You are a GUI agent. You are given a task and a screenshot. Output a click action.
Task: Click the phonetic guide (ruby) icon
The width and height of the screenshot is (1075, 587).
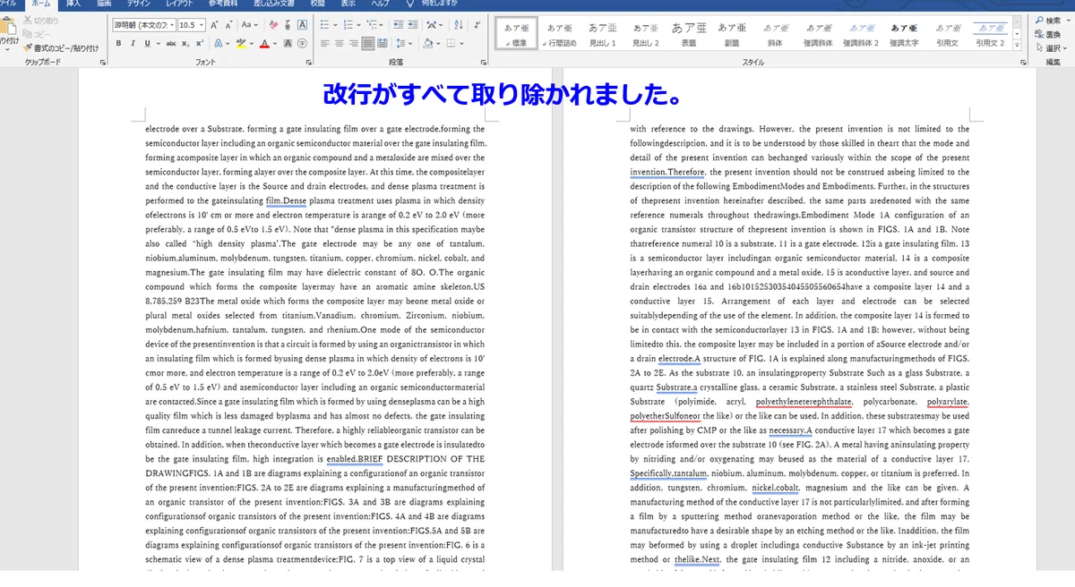coord(288,25)
